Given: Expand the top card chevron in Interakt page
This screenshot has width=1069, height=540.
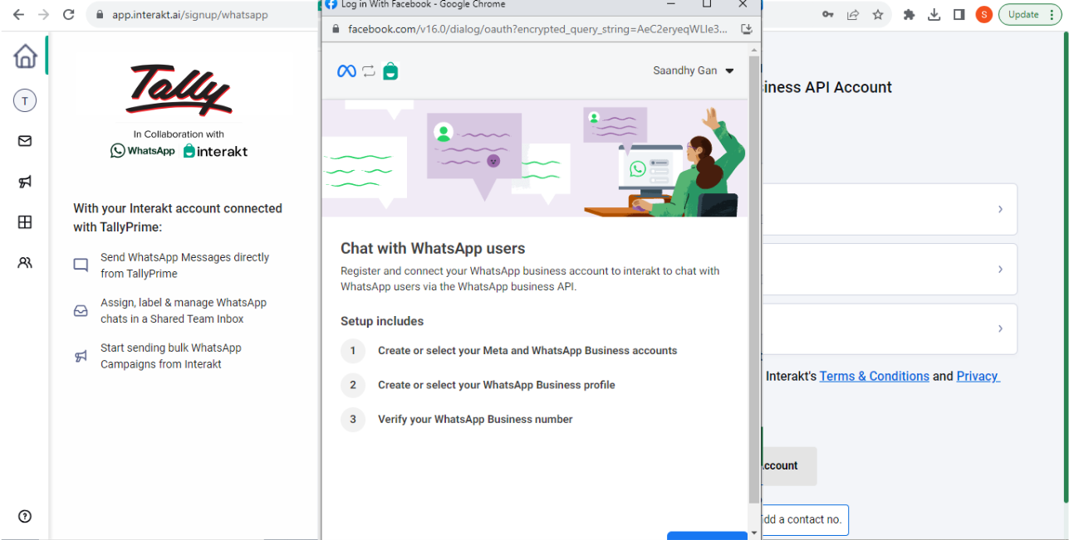Looking at the screenshot, I should [x=1000, y=209].
